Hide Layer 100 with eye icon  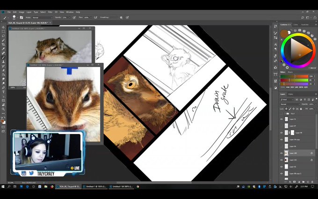click(282, 153)
